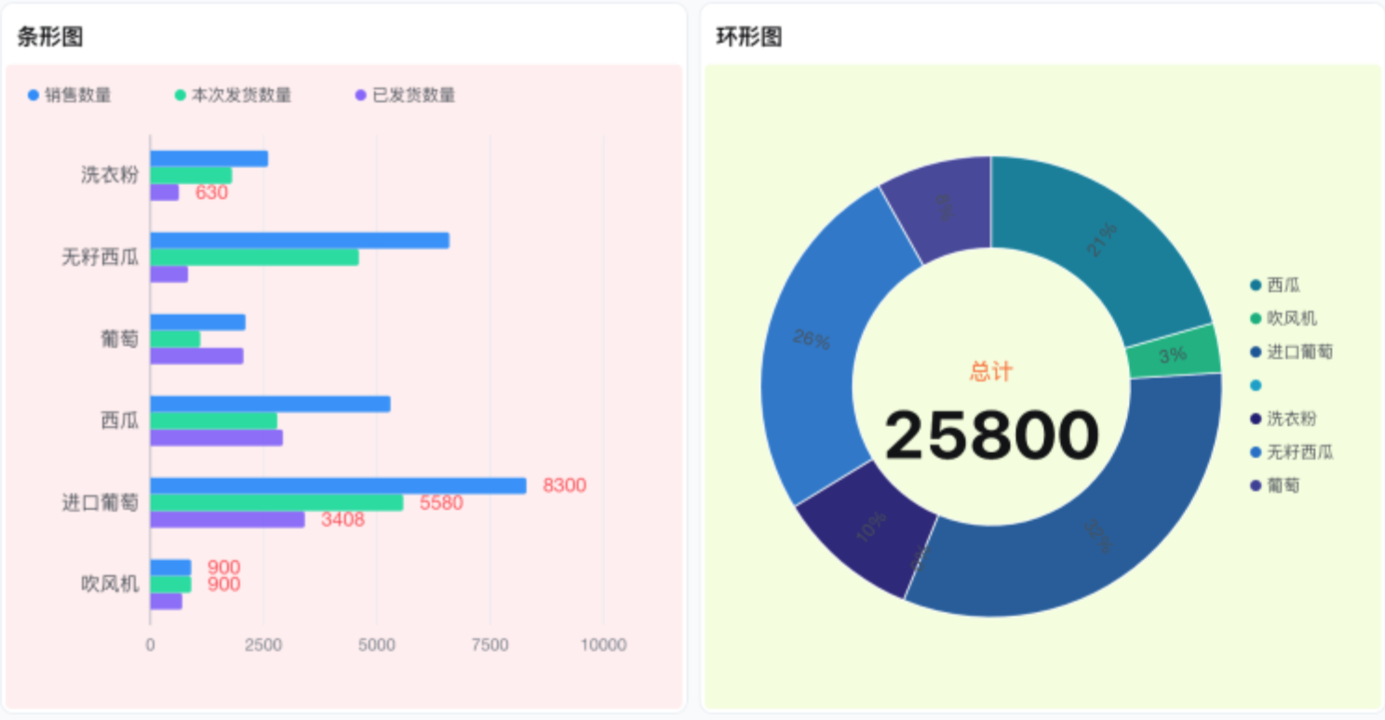
Task: Click the green 本次发货数量 bar for 洗衣粉
Action: [x=191, y=176]
